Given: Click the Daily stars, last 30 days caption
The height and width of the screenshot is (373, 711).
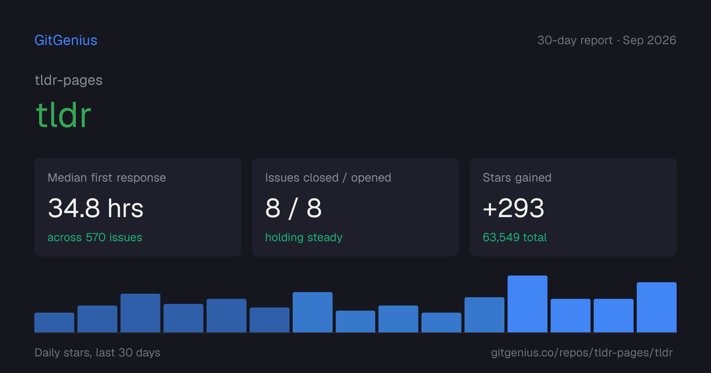Looking at the screenshot, I should pyautogui.click(x=98, y=352).
